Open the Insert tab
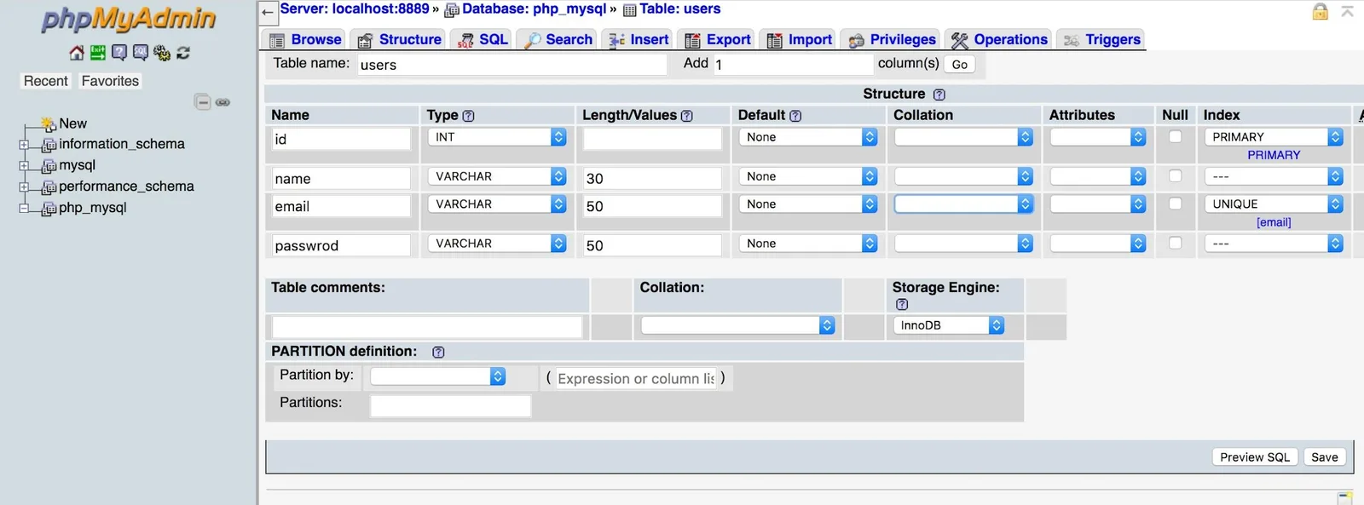Screen dimensions: 1364x505 pos(638,40)
